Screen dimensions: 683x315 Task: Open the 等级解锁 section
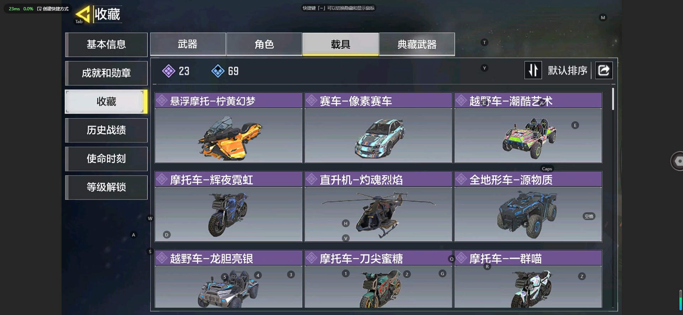click(x=106, y=187)
